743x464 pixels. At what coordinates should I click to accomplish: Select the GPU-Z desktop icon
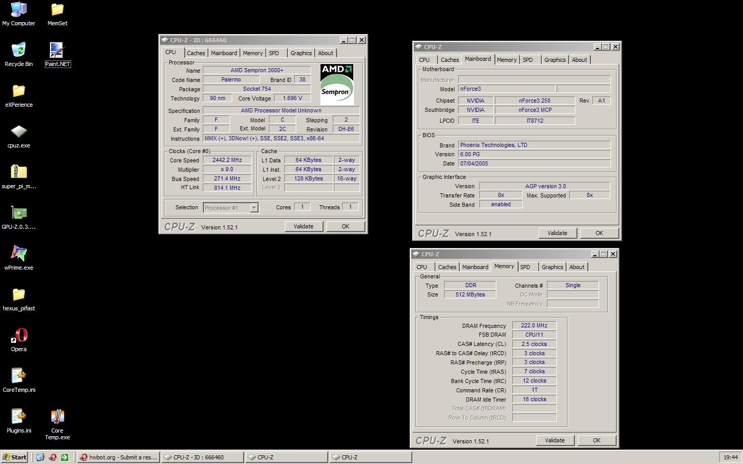tap(19, 213)
